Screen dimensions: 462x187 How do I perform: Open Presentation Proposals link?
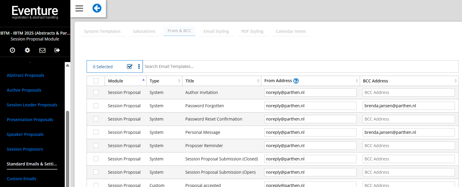click(x=30, y=120)
